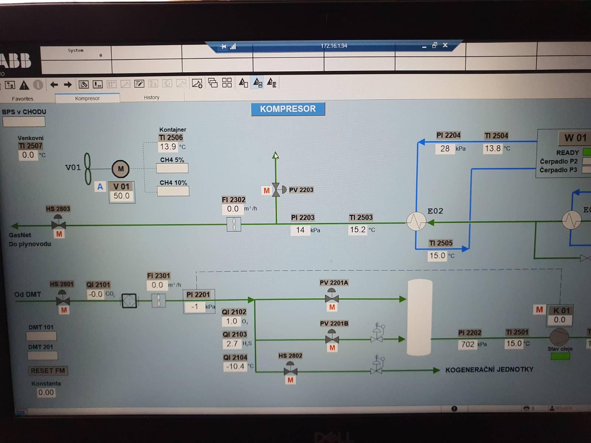Select the four-tile window layout icon
This screenshot has width=591, height=443.
227,83
